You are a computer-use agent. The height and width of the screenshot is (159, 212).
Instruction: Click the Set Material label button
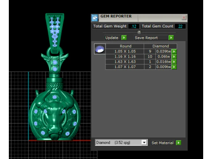point(163,143)
